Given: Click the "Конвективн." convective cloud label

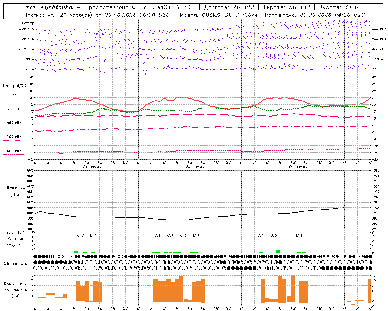Looking at the screenshot, I should [x=16, y=284].
